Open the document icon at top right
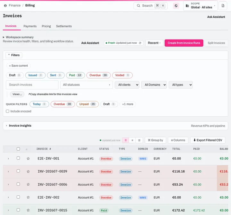The image size is (231, 215). click(223, 6)
